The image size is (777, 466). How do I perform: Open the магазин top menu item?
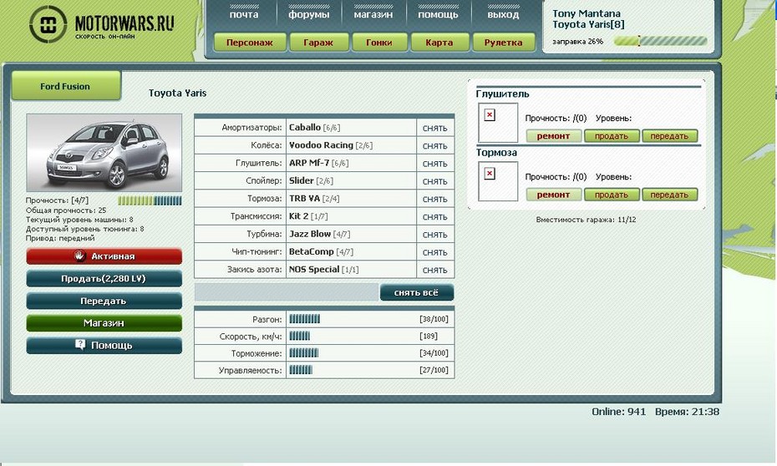[373, 15]
